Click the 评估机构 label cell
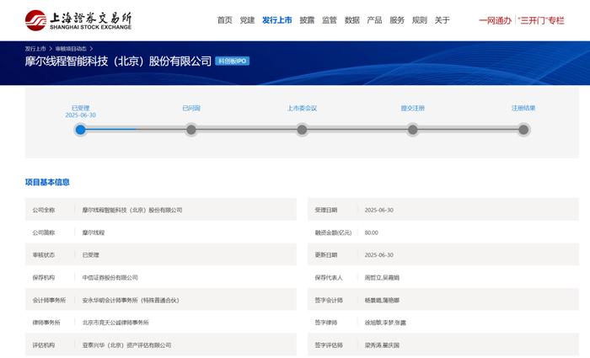The image size is (590, 358). click(44, 345)
